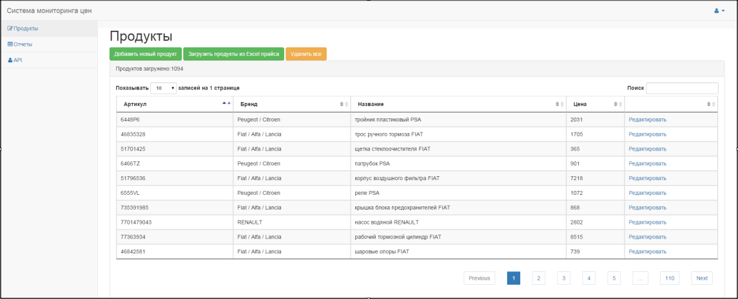This screenshot has height=299, width=738.
Task: Expand the records-per-page dropdown
Action: point(164,87)
